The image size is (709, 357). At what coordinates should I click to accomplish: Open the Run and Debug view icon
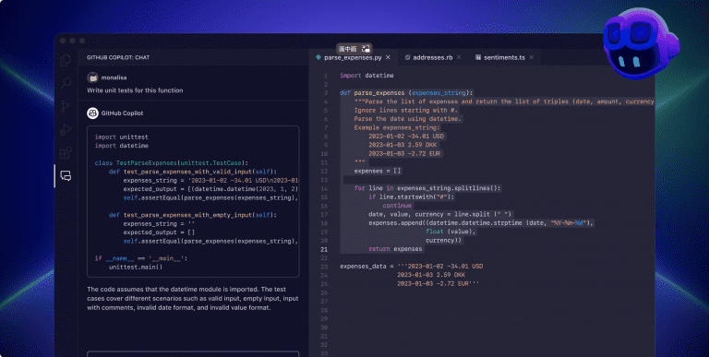click(x=66, y=130)
